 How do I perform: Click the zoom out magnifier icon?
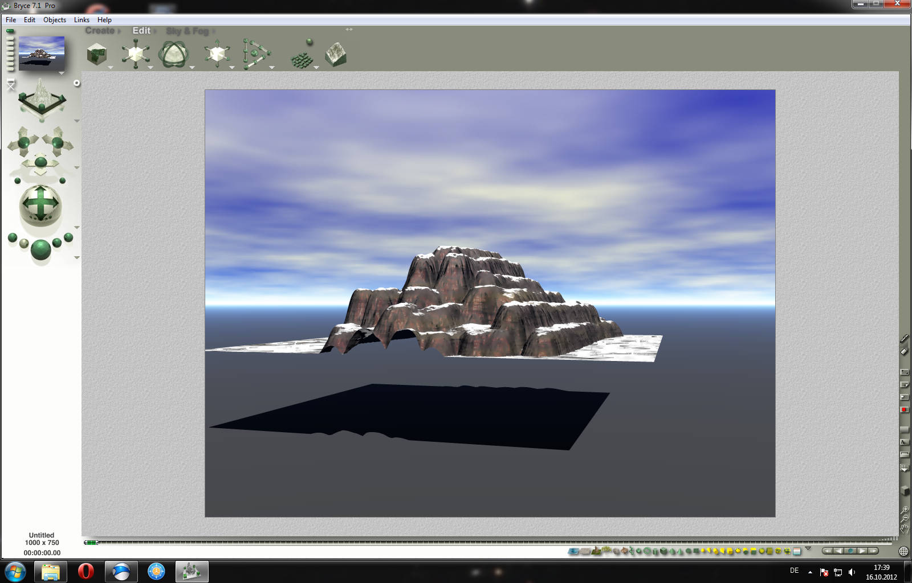tap(905, 519)
